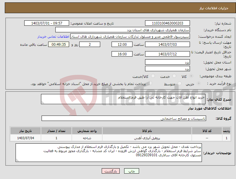Click the price validity date 1403/07/12
Viewport: 236px width, 179px height.
(168, 54)
